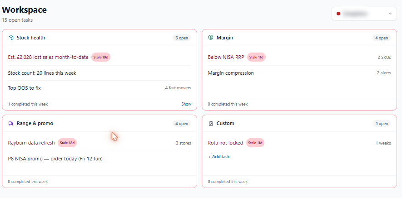Open the Below NISA RRP task
The width and height of the screenshot is (402, 198).
coord(226,57)
